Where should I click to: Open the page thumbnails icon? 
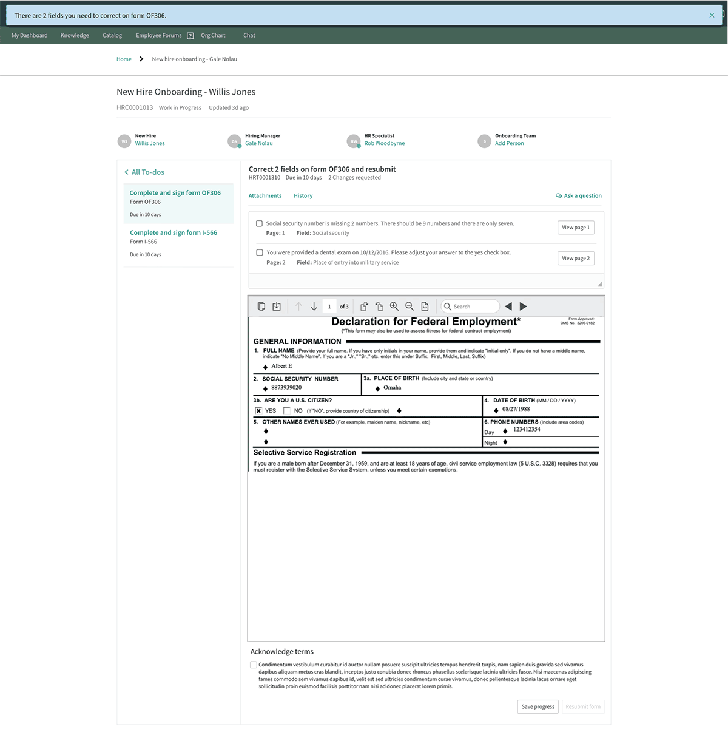coord(261,306)
